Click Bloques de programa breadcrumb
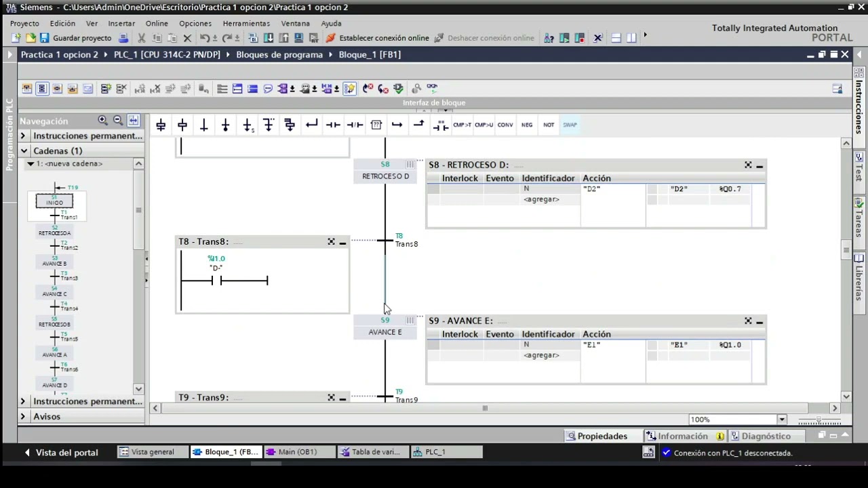 click(x=279, y=54)
